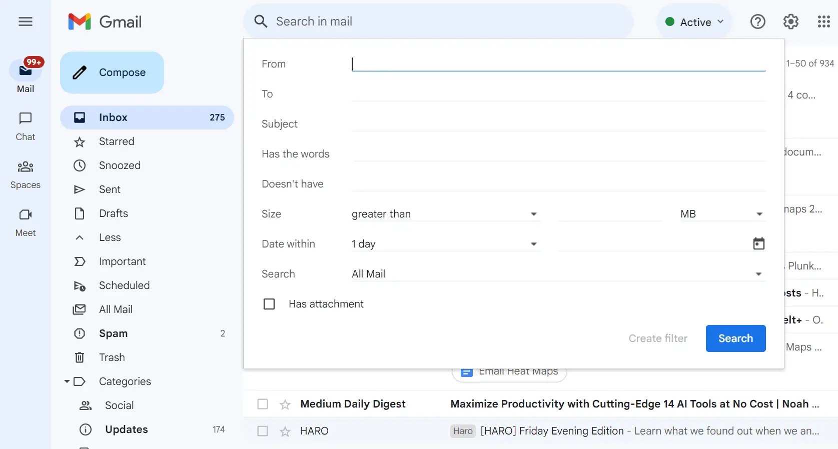Open the size 'greater than' dropdown
The image size is (838, 449).
[x=445, y=214]
